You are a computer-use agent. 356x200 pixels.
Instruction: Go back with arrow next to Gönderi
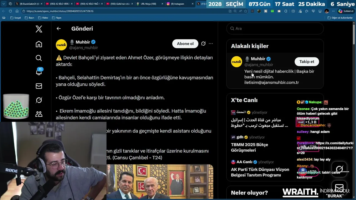click(58, 29)
